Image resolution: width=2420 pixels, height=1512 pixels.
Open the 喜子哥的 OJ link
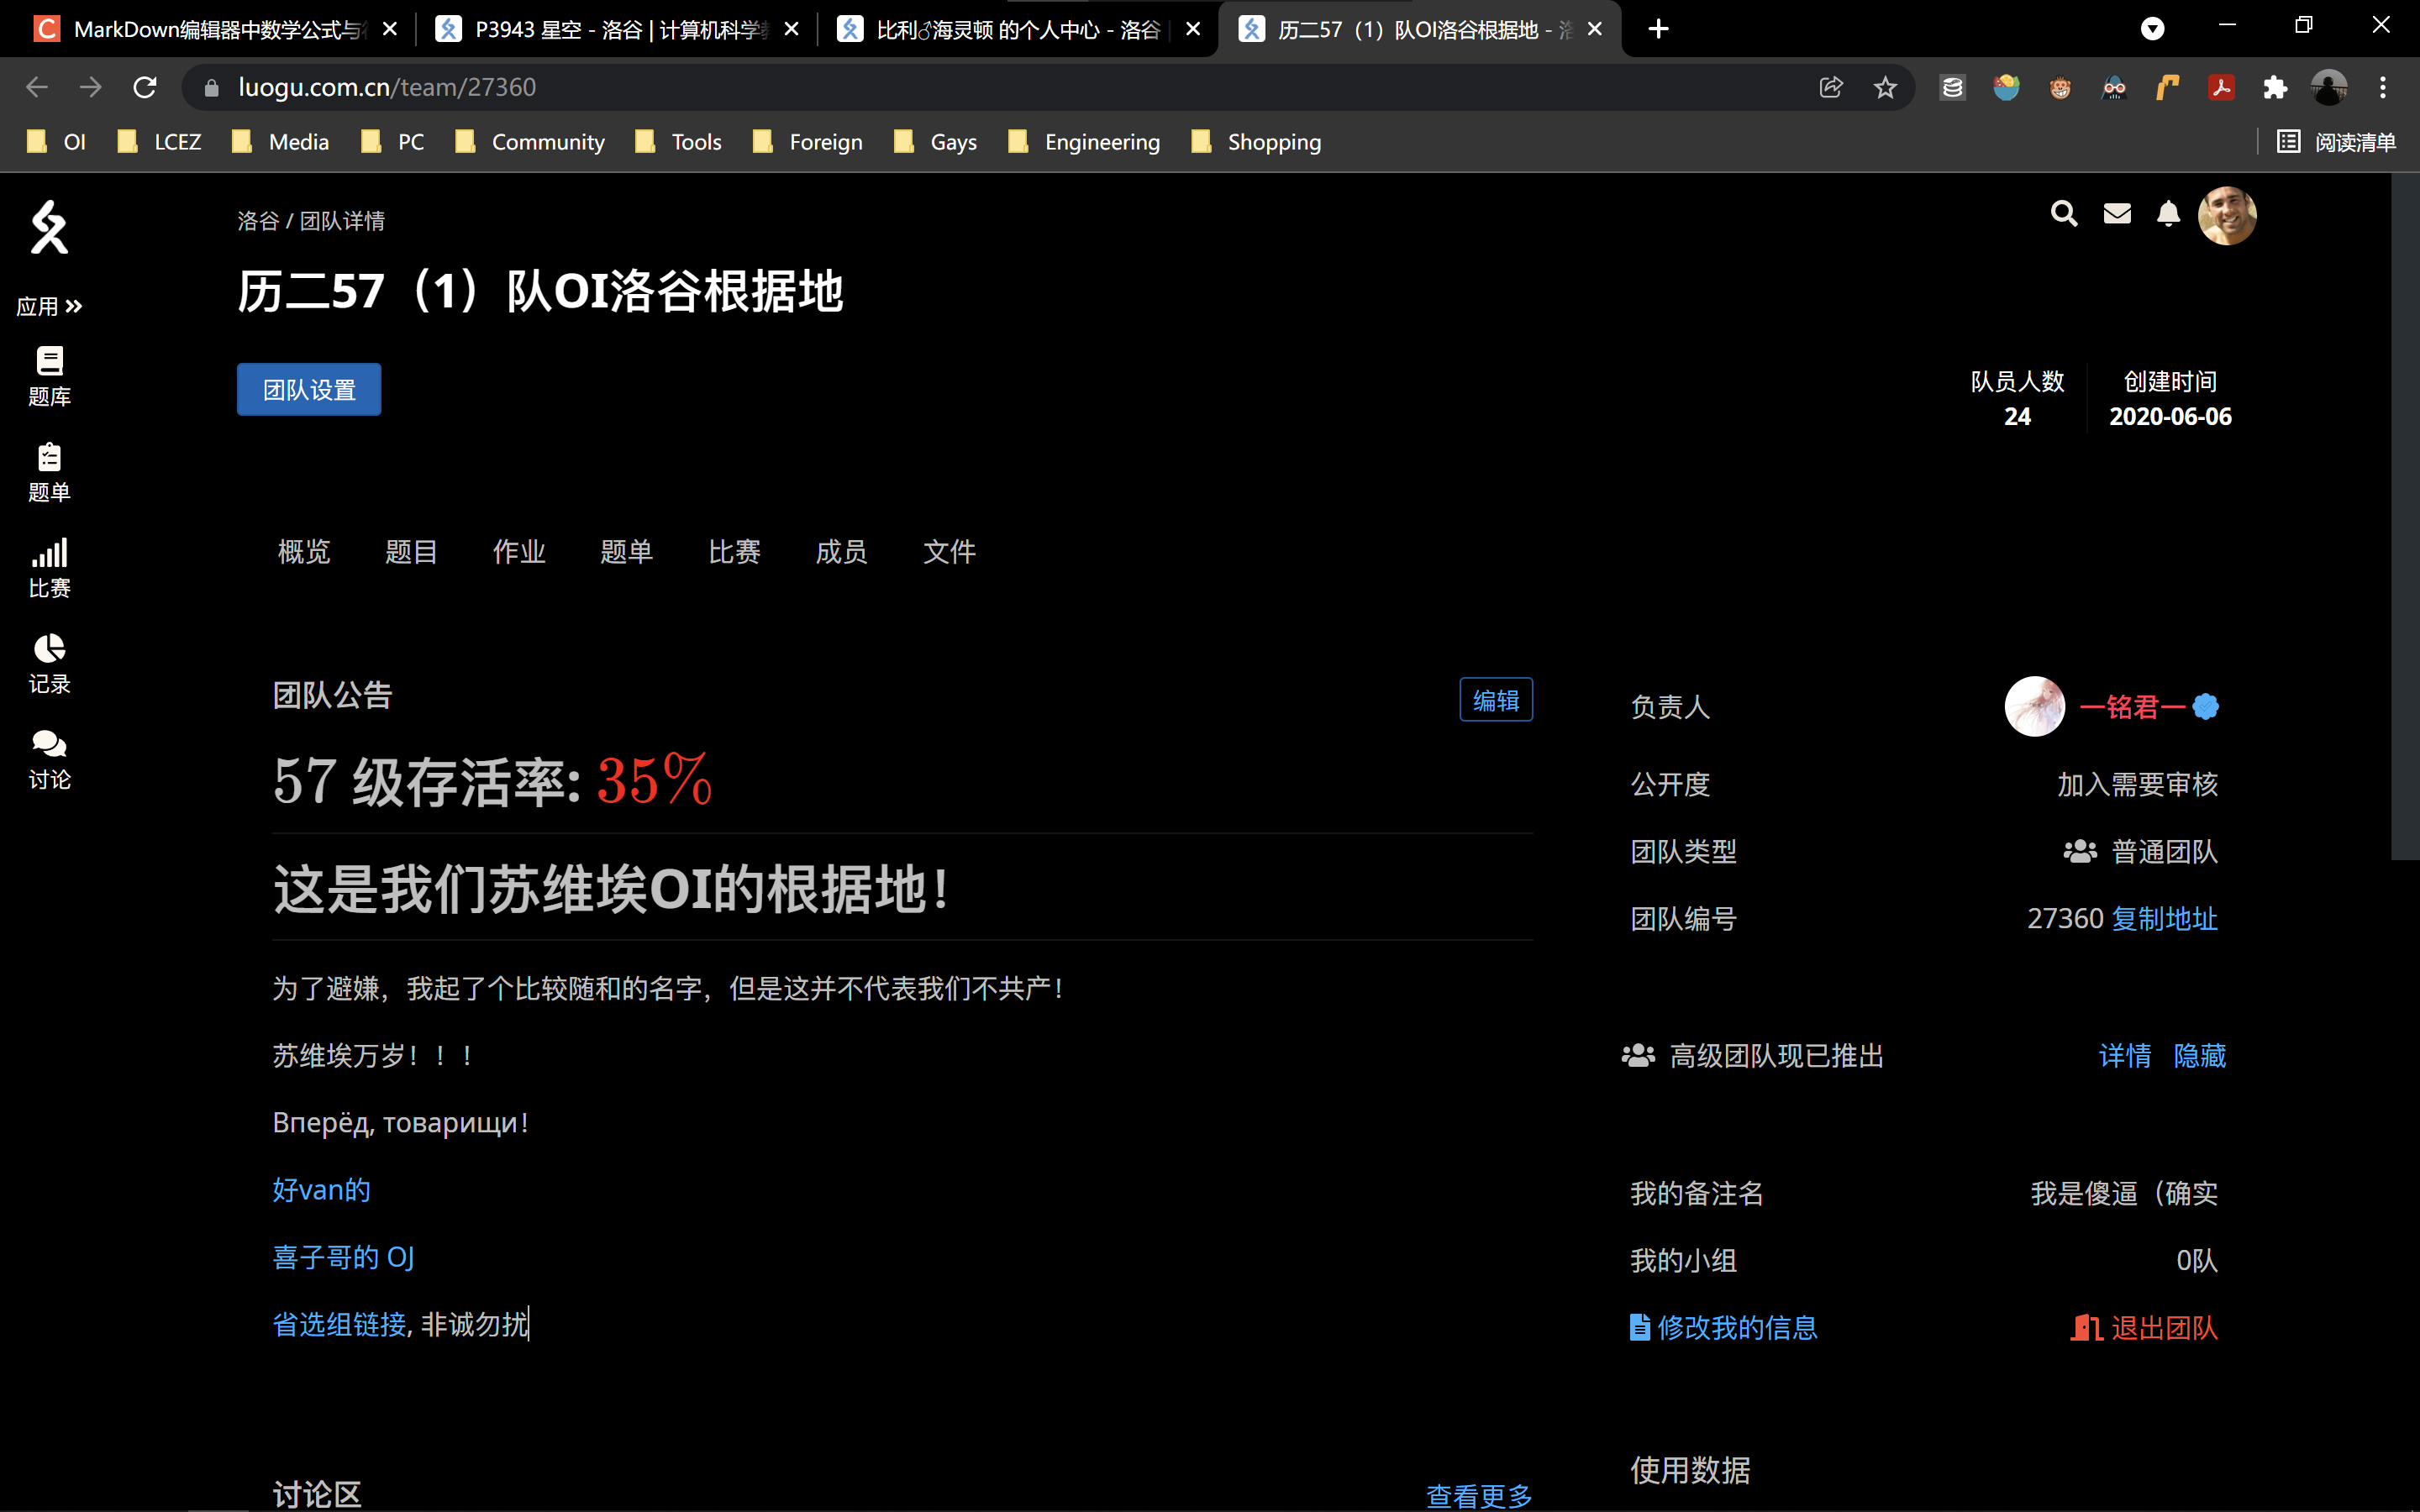pos(343,1257)
